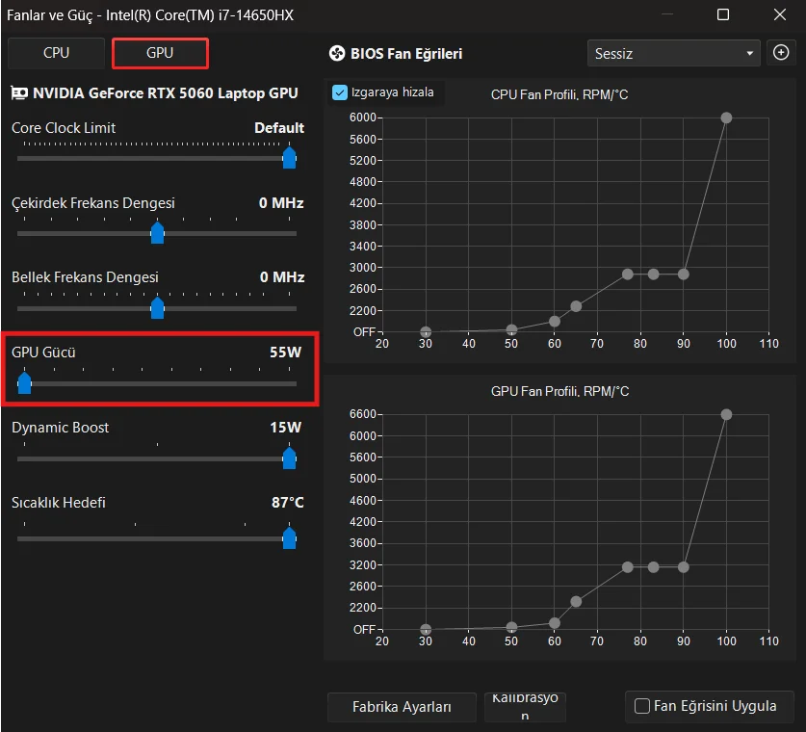Select the 100°C point on CPU fan curve
Screen dimensions: 806x732
(x=726, y=118)
